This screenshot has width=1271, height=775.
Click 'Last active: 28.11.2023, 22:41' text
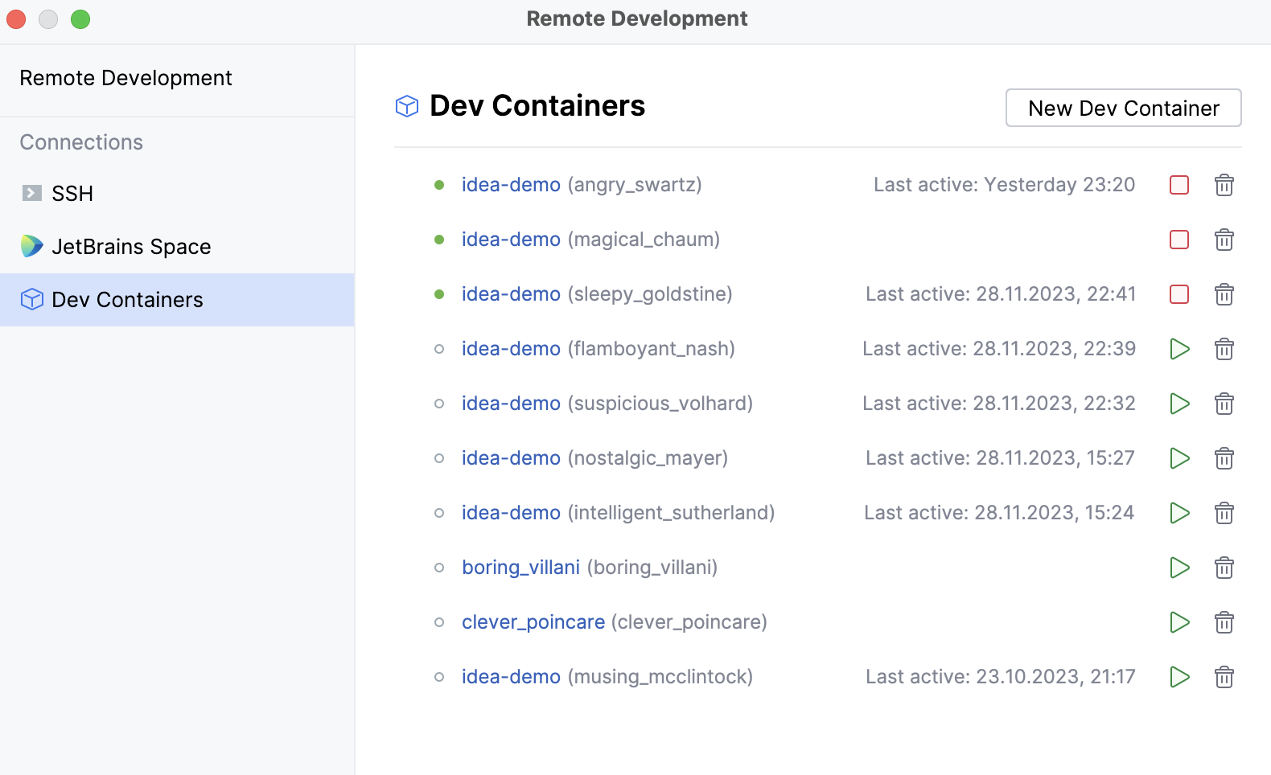[1001, 294]
